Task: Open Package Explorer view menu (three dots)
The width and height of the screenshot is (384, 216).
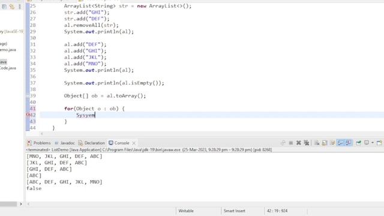Action: coord(20,7)
